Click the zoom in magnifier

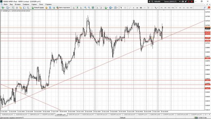click(x=85, y=8)
